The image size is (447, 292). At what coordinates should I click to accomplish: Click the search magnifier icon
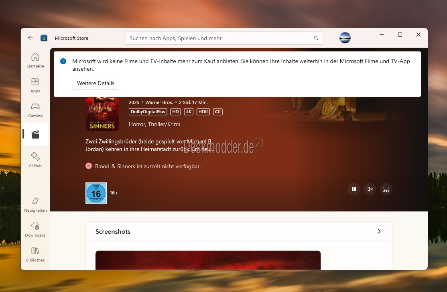(316, 38)
